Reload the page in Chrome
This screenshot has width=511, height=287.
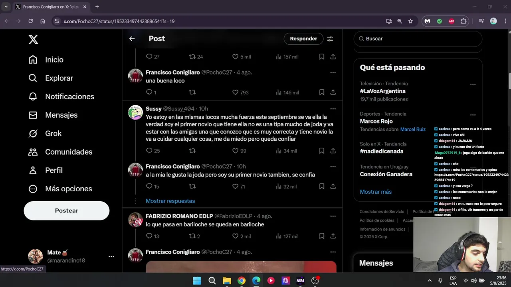(30, 21)
